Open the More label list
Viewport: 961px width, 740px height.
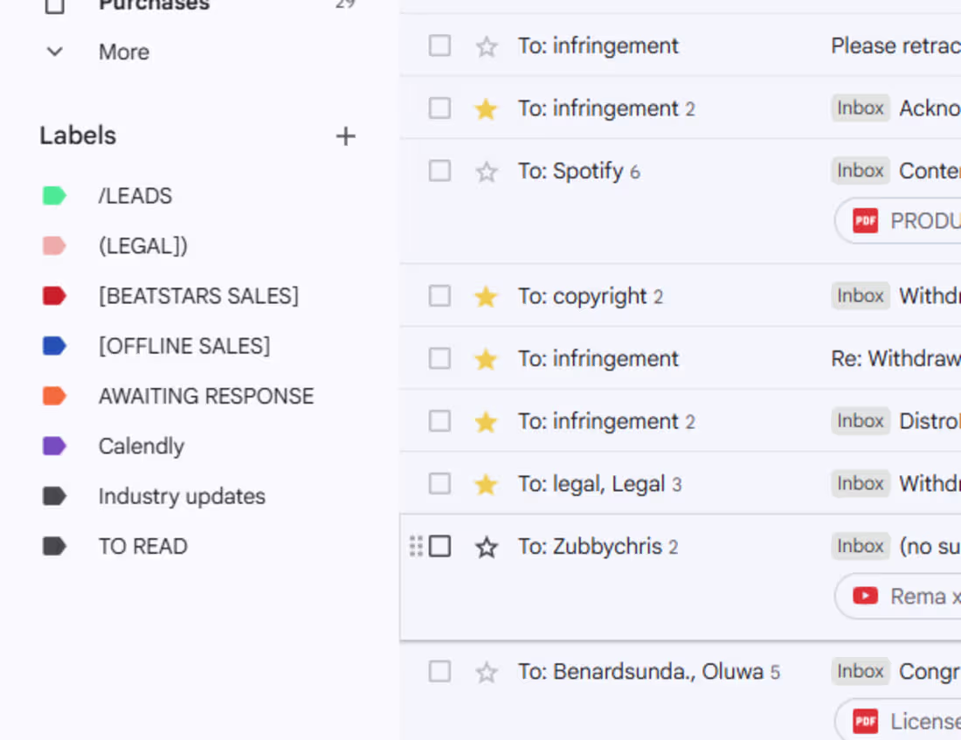[x=124, y=52]
